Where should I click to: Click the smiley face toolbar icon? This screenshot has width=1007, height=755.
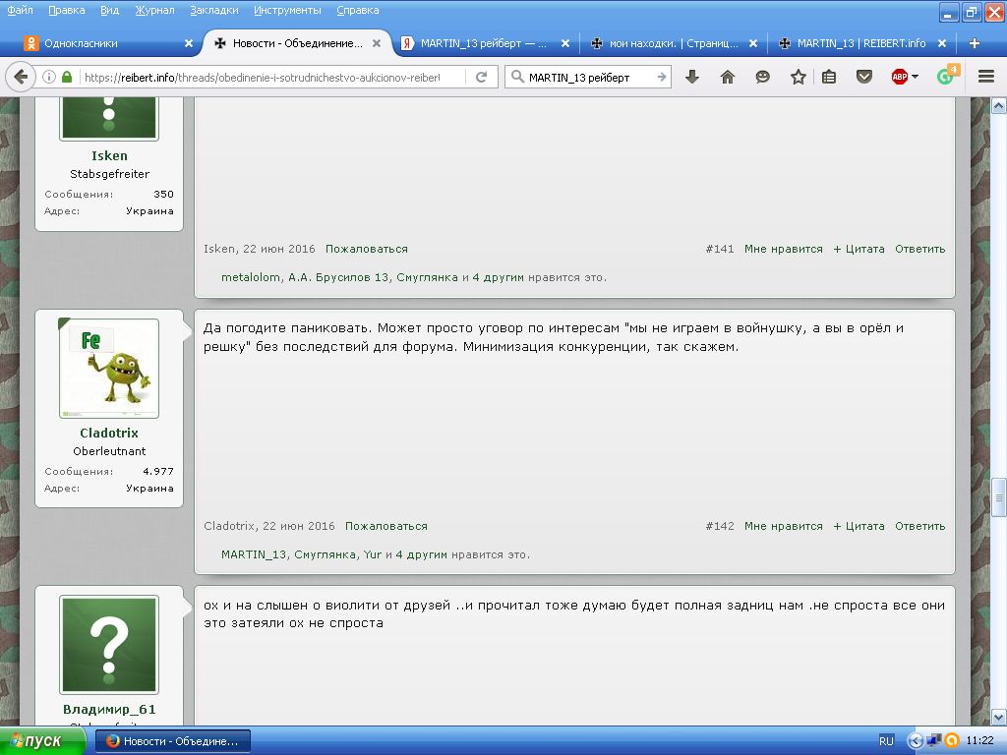763,77
